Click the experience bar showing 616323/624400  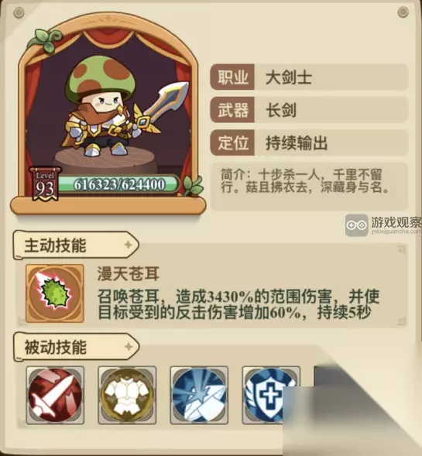[119, 184]
